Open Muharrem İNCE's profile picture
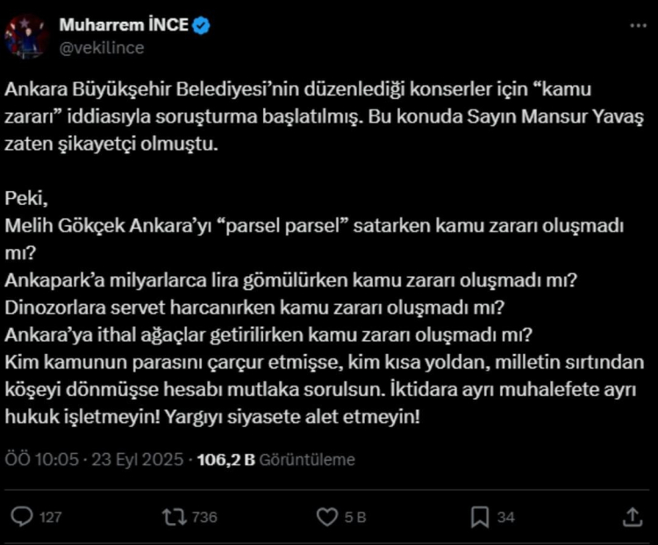Viewport: 658px width, 545px height. point(25,36)
